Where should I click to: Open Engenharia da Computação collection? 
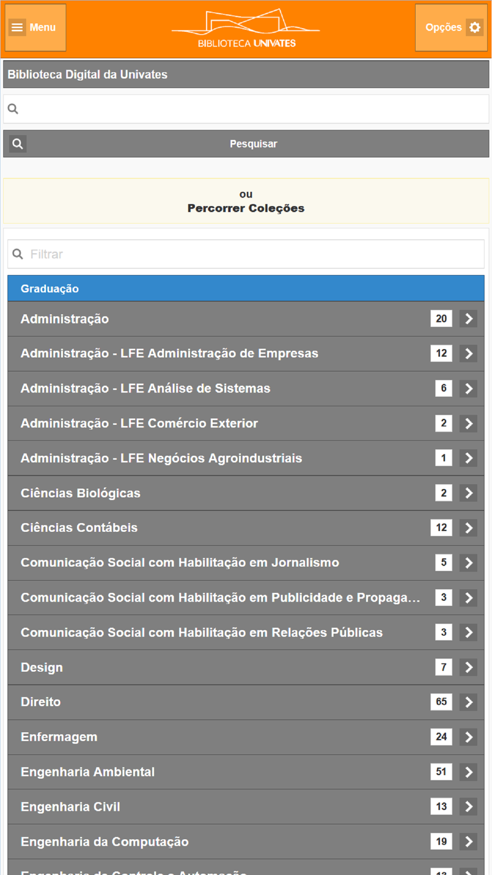coord(104,842)
